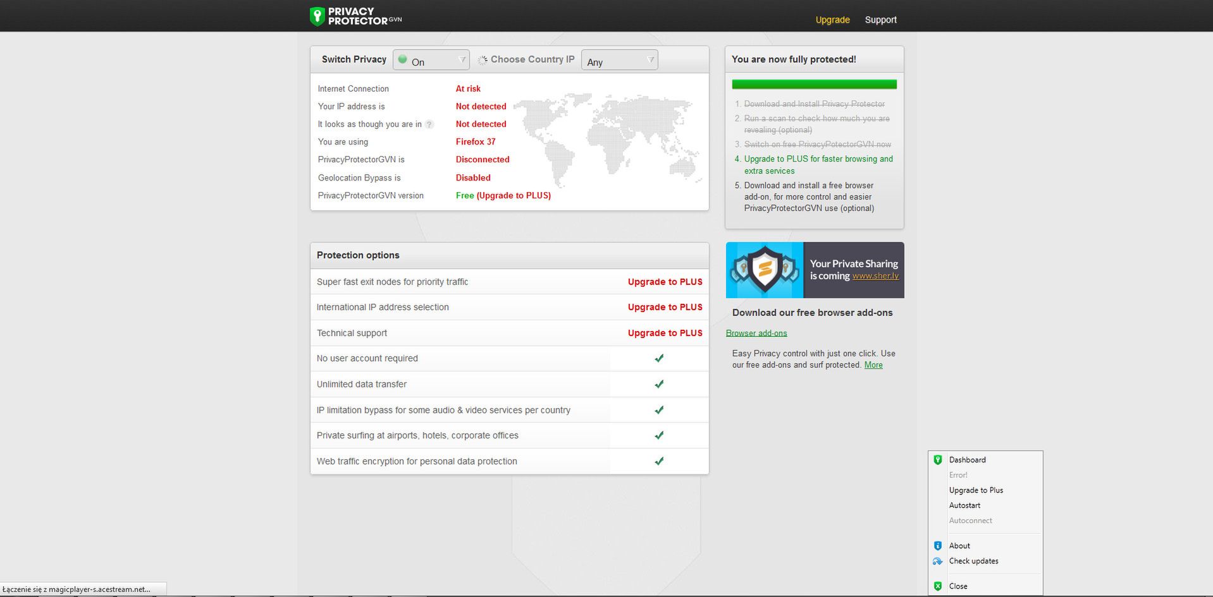Open the Browser add-ons link
The image size is (1213, 597).
(x=756, y=333)
